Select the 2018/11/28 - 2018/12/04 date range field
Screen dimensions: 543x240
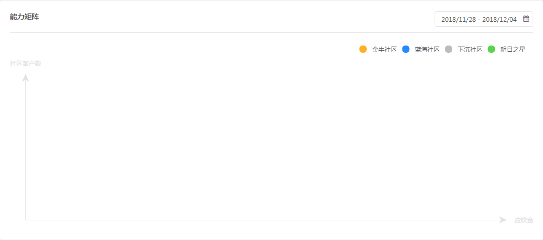click(484, 19)
